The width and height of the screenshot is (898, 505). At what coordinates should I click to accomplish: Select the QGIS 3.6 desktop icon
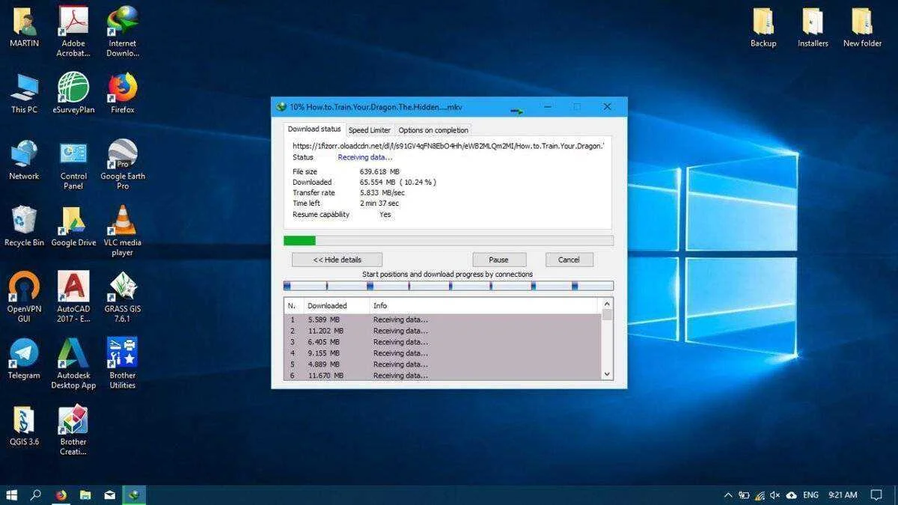pyautogui.click(x=24, y=425)
